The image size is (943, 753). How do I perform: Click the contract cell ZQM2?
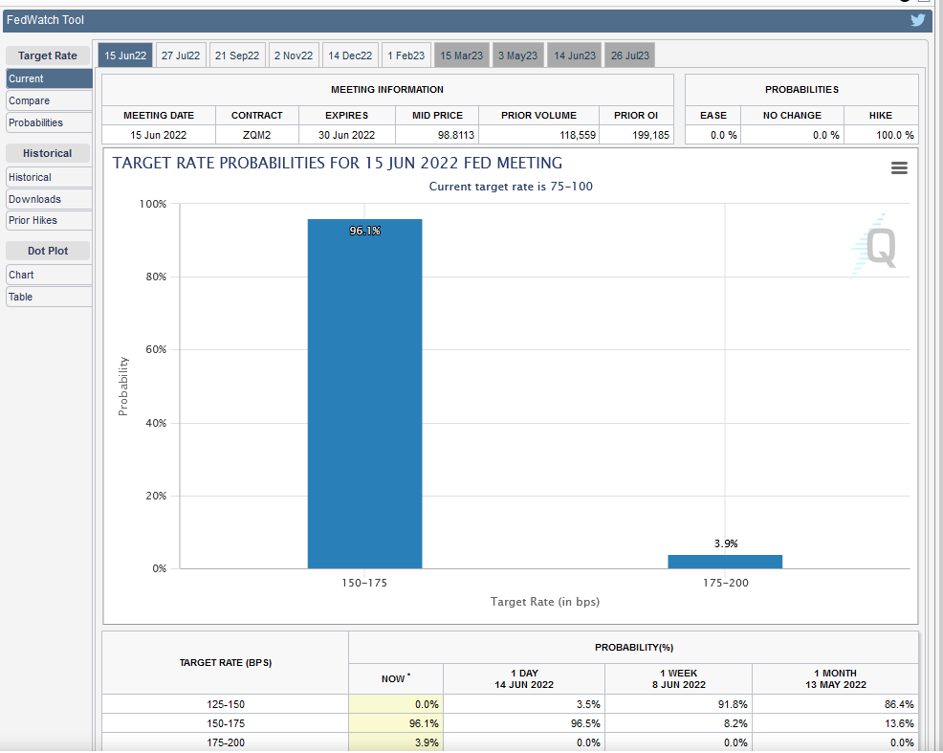pyautogui.click(x=257, y=135)
